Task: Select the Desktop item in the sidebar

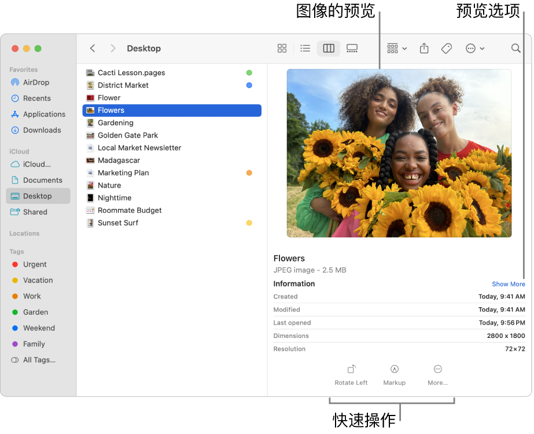Action: tap(36, 196)
